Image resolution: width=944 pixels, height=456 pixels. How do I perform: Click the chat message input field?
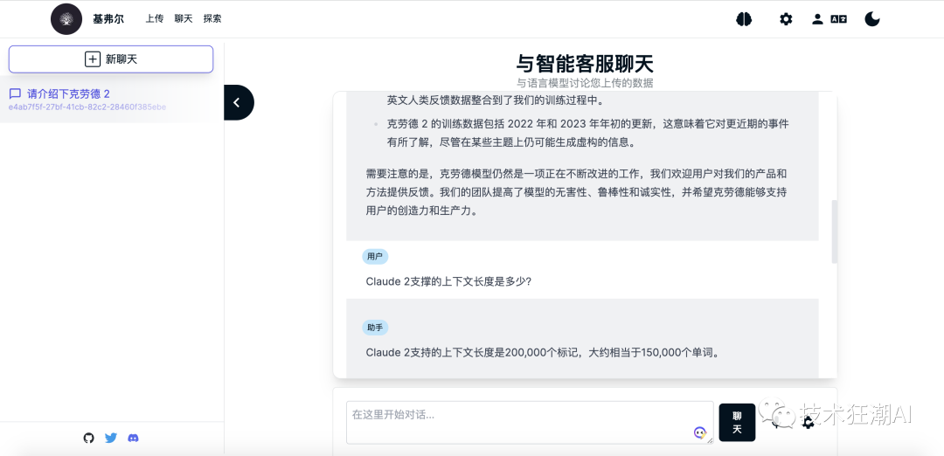(x=524, y=421)
